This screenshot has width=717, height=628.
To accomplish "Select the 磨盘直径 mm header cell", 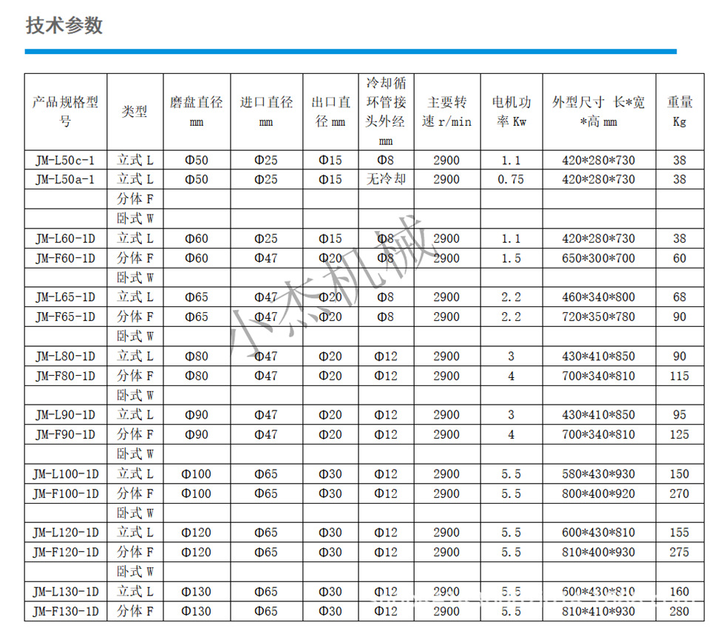I will [196, 112].
